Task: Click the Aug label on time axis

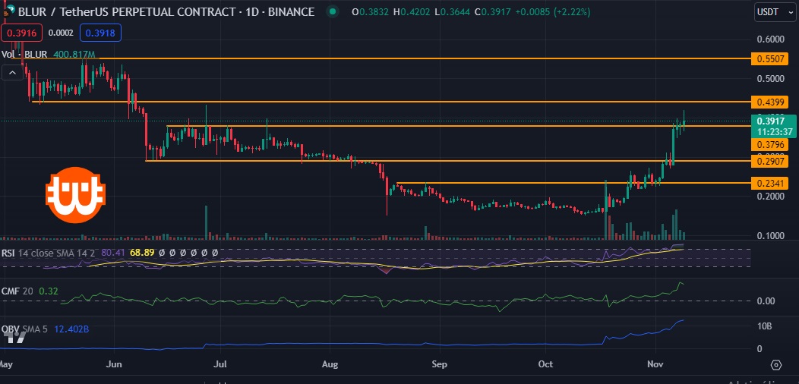Action: (330, 364)
